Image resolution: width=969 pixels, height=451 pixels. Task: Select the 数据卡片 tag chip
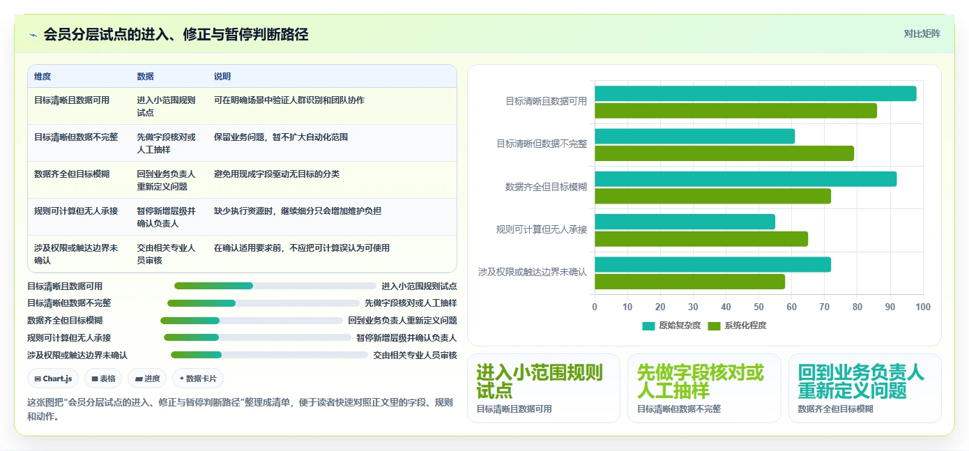point(198,379)
